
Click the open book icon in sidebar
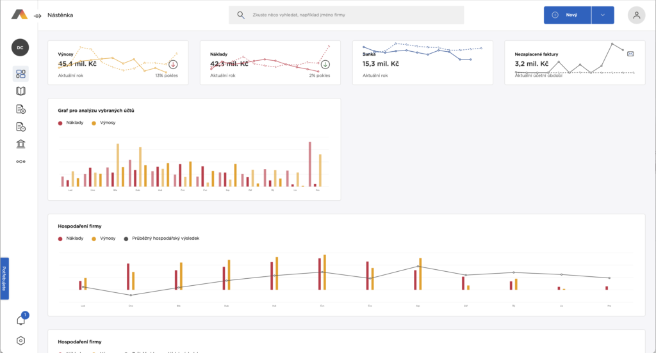click(x=20, y=91)
